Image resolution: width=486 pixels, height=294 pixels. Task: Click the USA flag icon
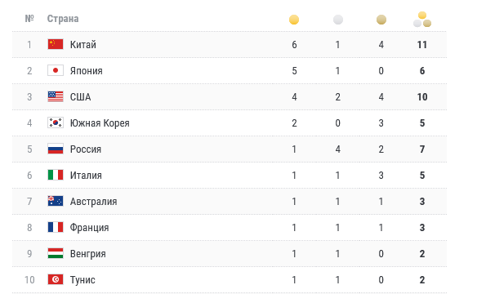[56, 96]
